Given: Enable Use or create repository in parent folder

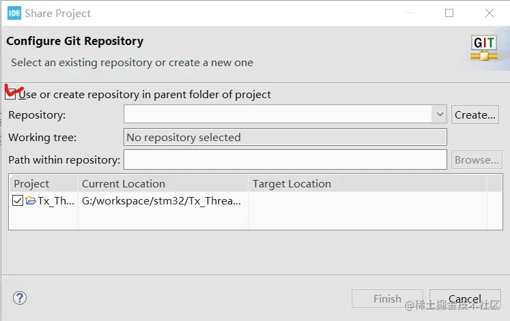Looking at the screenshot, I should (10, 95).
